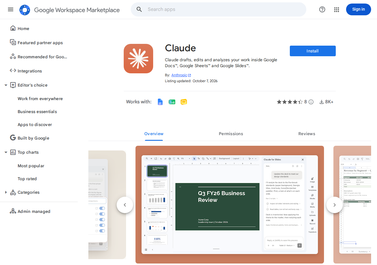Open the Google apps grid
This screenshot has width=377, height=265.
[337, 10]
